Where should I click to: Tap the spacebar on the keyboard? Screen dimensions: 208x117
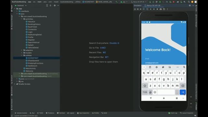[x=166, y=92]
